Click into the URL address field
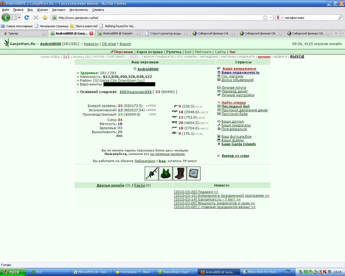The image size is (345, 276). [160, 17]
